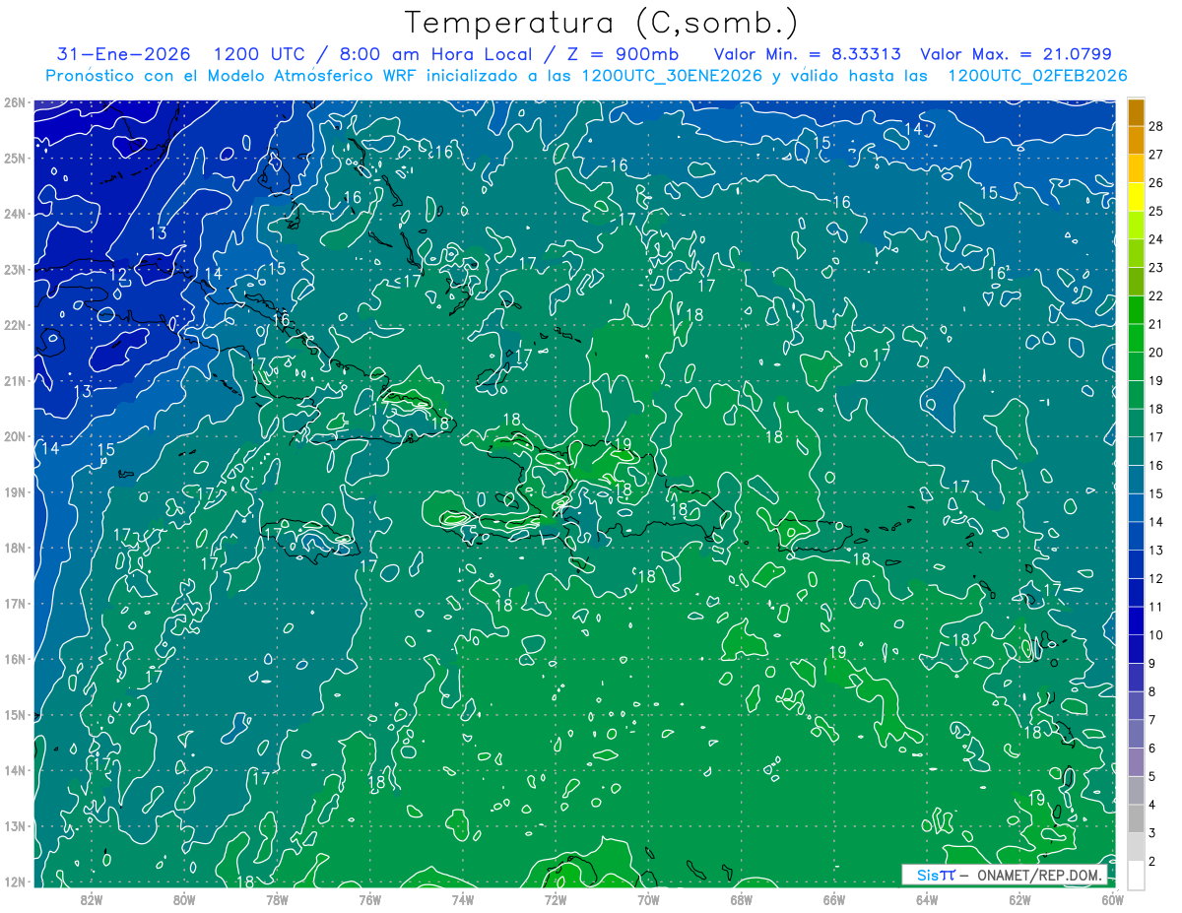This screenshot has height=913, width=1182.
Task: Click the legend color band between 25 and 26
Action: [x=1136, y=197]
